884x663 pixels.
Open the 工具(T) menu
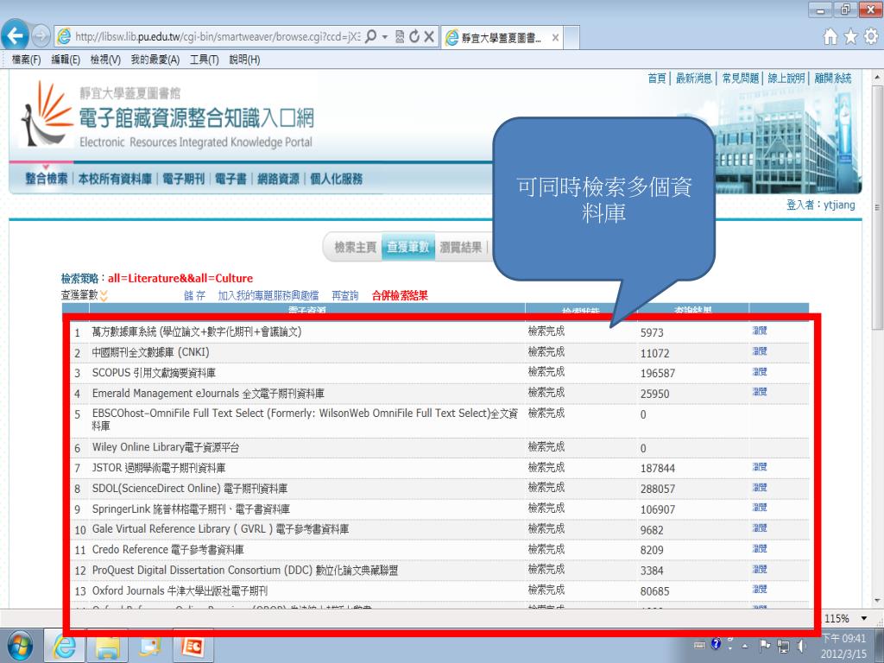tap(204, 60)
